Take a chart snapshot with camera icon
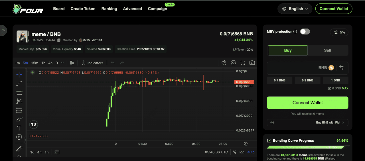 click(x=252, y=63)
